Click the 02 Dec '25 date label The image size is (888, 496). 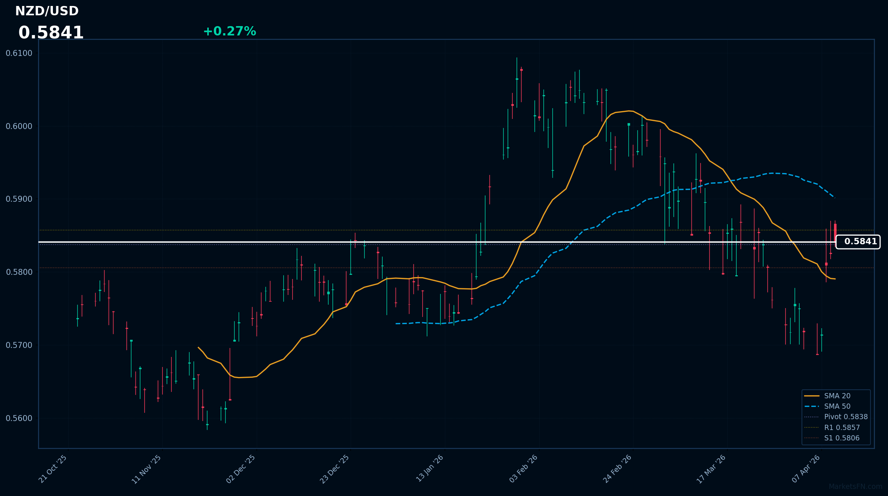click(x=241, y=469)
